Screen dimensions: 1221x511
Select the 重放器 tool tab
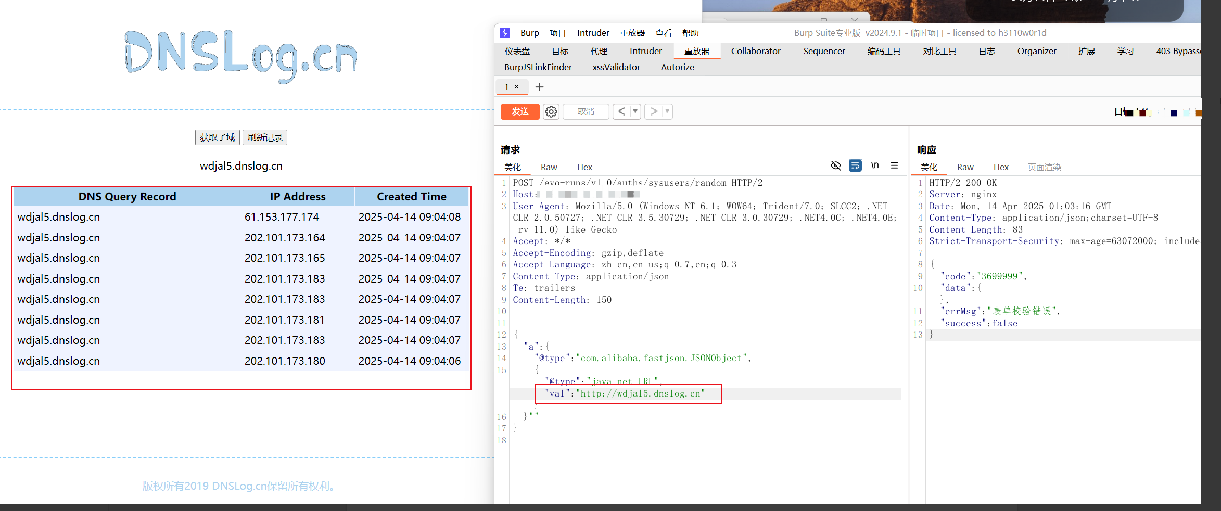pyautogui.click(x=697, y=51)
